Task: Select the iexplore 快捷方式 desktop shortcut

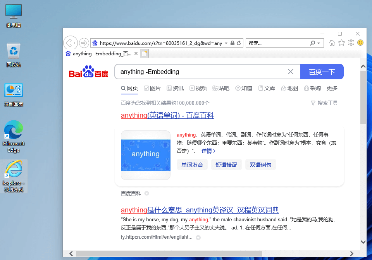Action: 14,176
